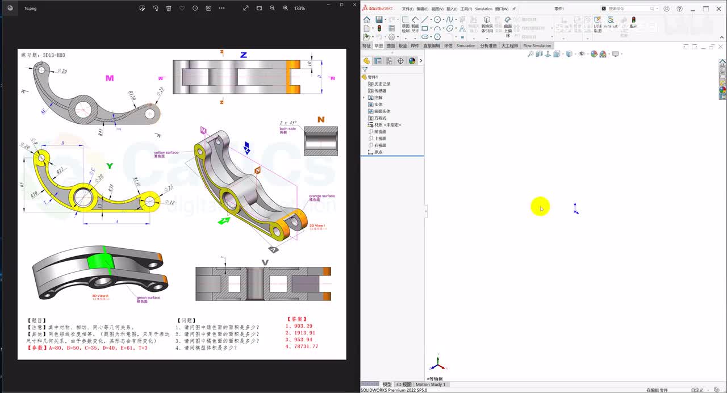Select the Ellipse sketch tool
727x393 pixels.
tap(450, 28)
